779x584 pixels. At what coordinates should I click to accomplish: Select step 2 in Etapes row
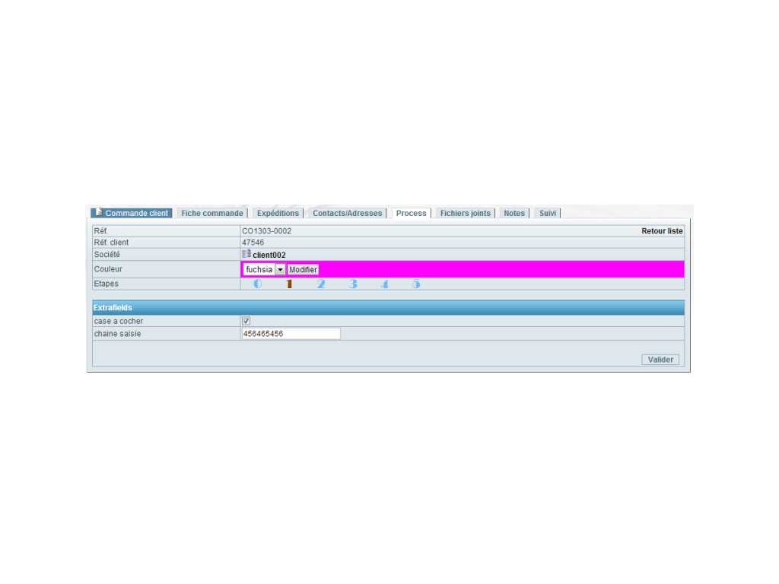[x=321, y=284]
